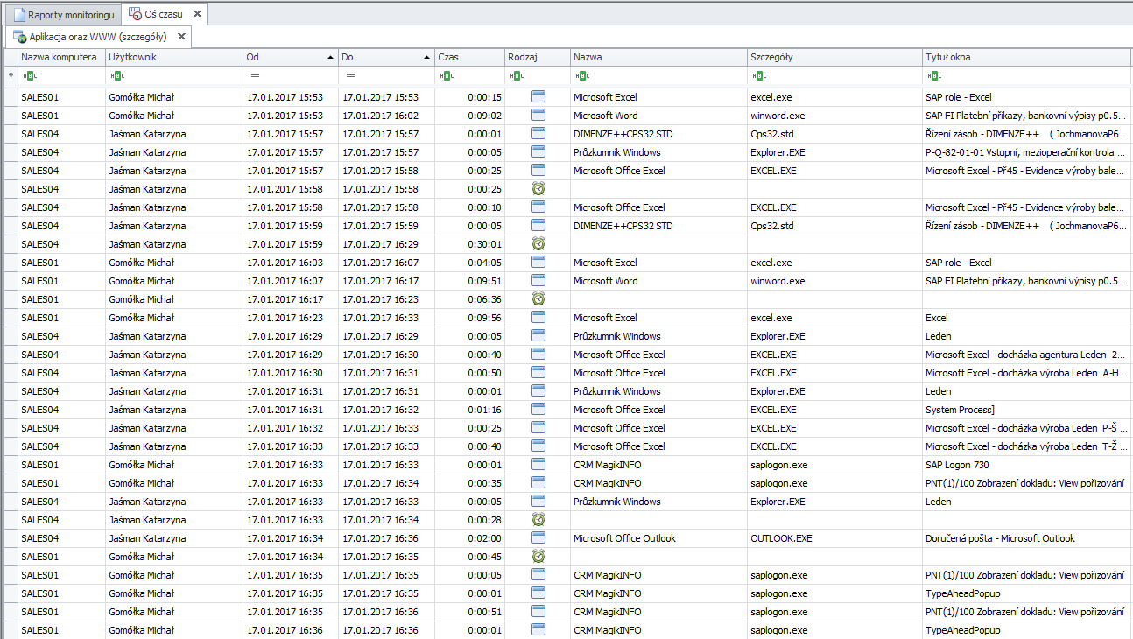Image resolution: width=1133 pixels, height=639 pixels.
Task: Sort by the Czas column header
Action: coord(470,57)
